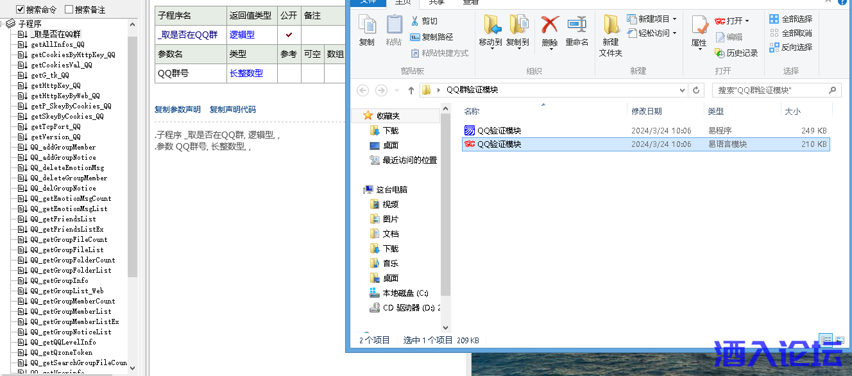Click the 复制声明代码 link
This screenshot has width=852, height=376.
coord(233,110)
